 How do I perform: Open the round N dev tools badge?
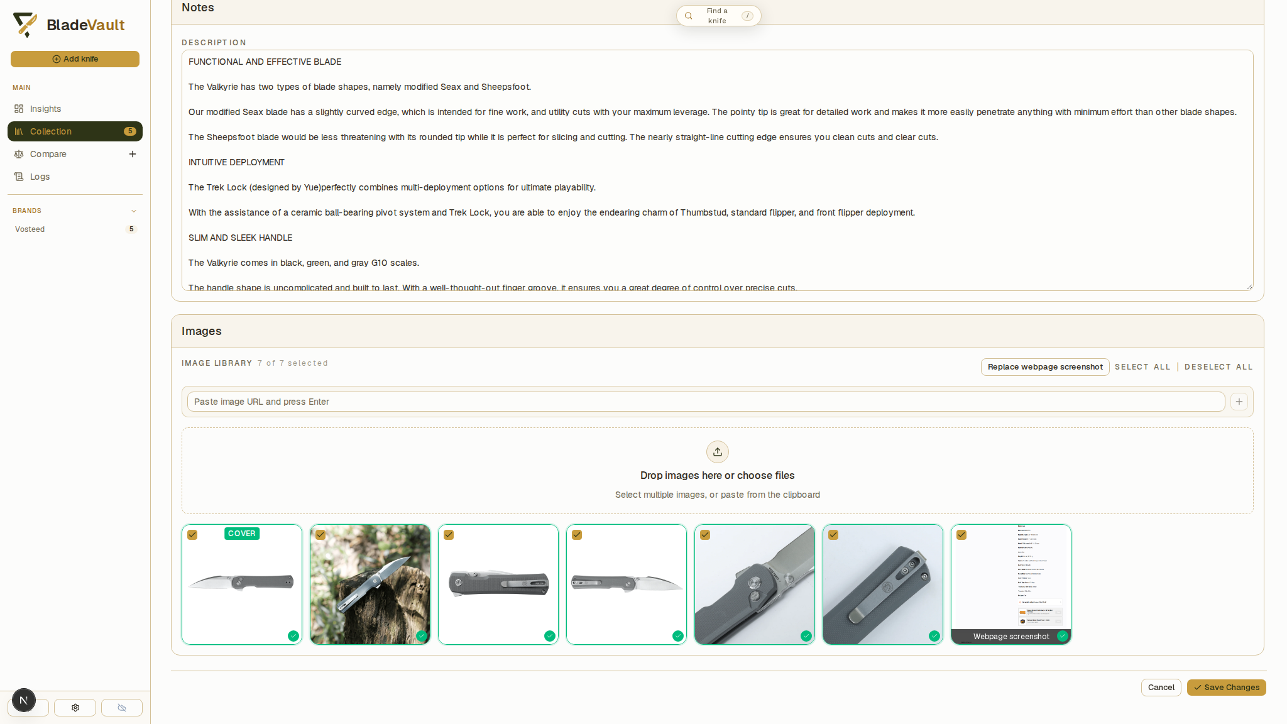[x=24, y=700]
